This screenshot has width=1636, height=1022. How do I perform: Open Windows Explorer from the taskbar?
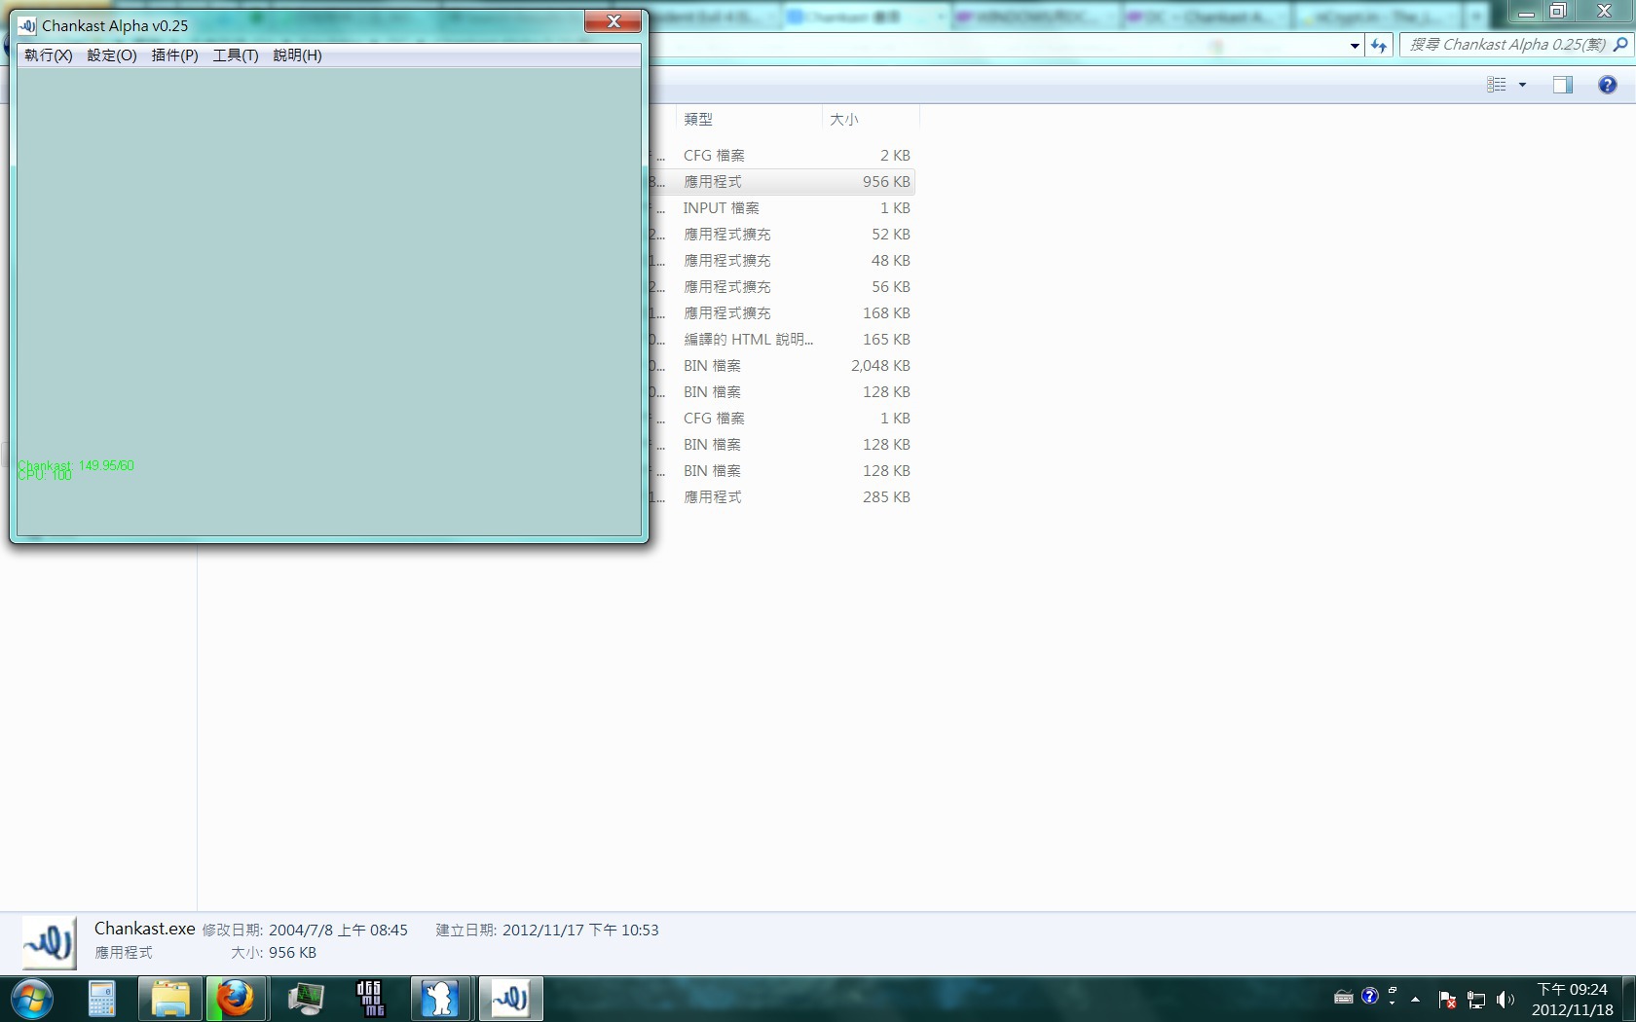pyautogui.click(x=170, y=999)
